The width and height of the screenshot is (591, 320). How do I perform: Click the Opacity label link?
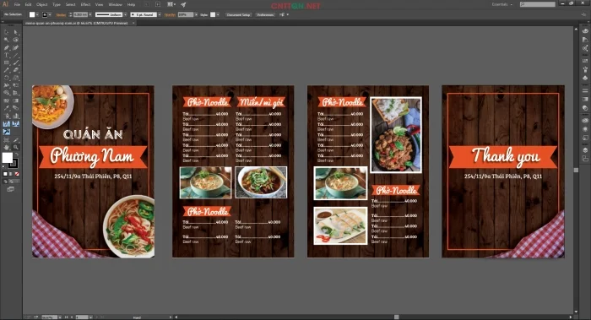point(170,14)
